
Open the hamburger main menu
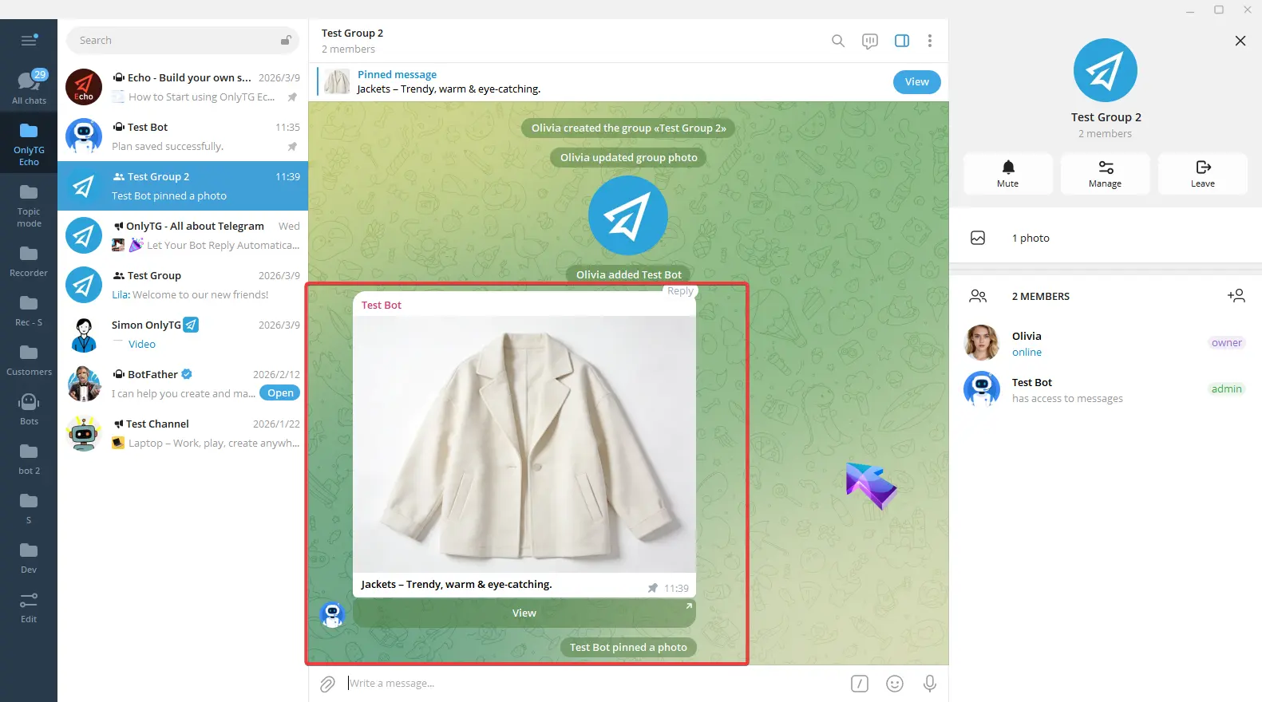click(x=29, y=41)
